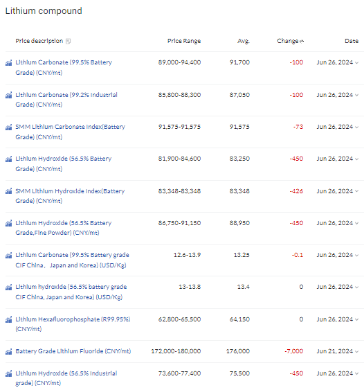
Task: Select change value -0.1
Action: [x=298, y=255]
